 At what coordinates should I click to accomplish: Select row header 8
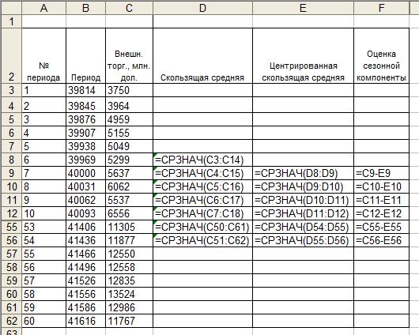tap(11, 160)
